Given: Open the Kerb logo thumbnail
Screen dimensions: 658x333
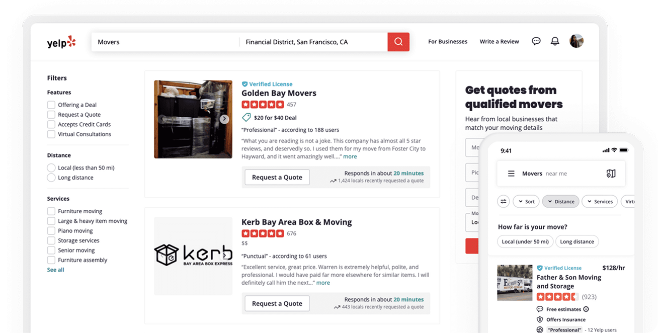Looking at the screenshot, I should pyautogui.click(x=193, y=256).
